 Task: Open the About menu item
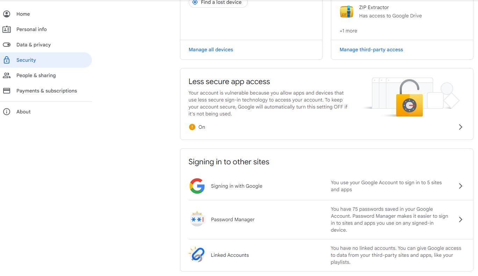tap(46, 112)
